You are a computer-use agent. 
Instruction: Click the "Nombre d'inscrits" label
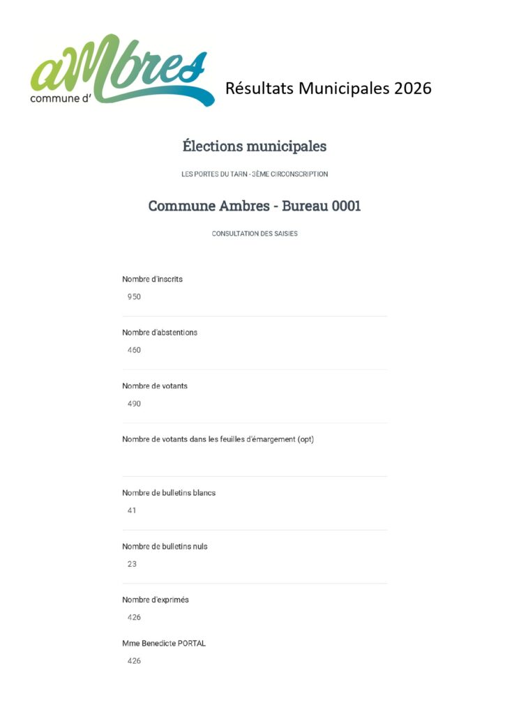152,279
